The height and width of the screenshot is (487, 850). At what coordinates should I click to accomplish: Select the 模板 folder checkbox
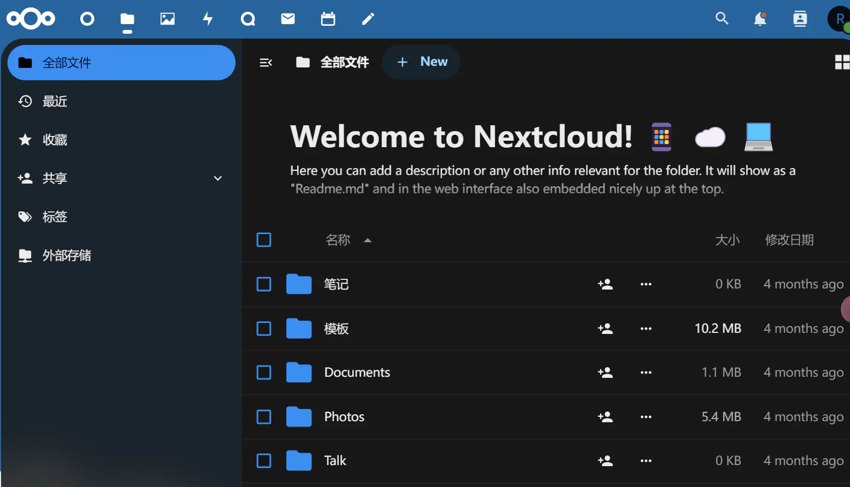[x=264, y=329]
